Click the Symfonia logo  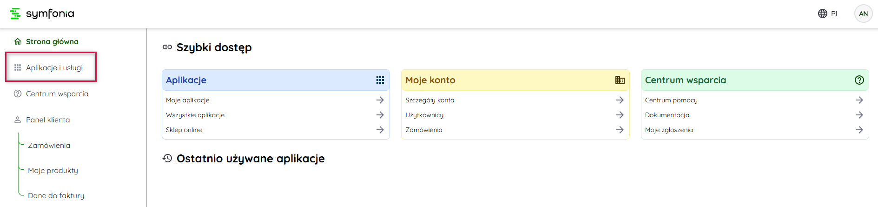[42, 13]
